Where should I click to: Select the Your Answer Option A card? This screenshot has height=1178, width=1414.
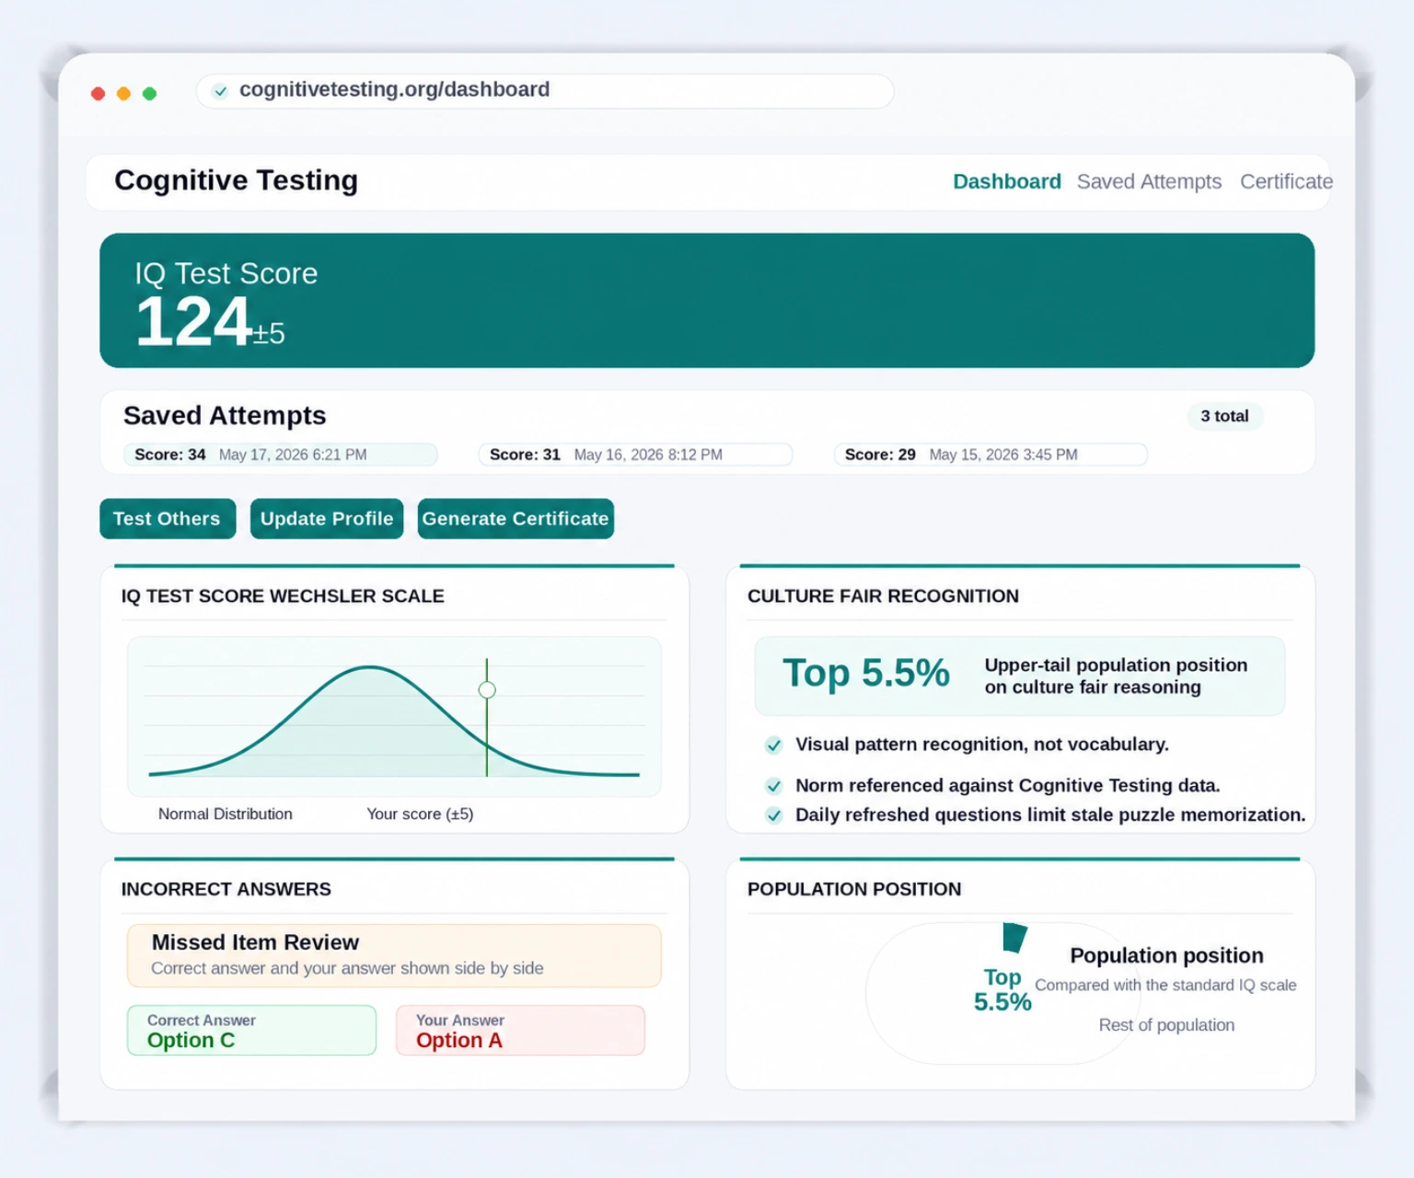[x=520, y=1030]
